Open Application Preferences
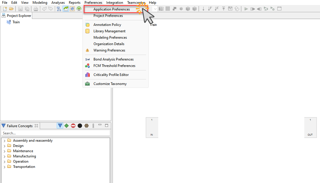Image resolution: width=320 pixels, height=183 pixels. [x=114, y=9]
